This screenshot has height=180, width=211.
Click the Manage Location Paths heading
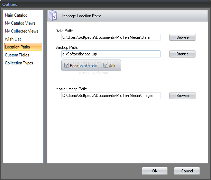[x=82, y=16]
